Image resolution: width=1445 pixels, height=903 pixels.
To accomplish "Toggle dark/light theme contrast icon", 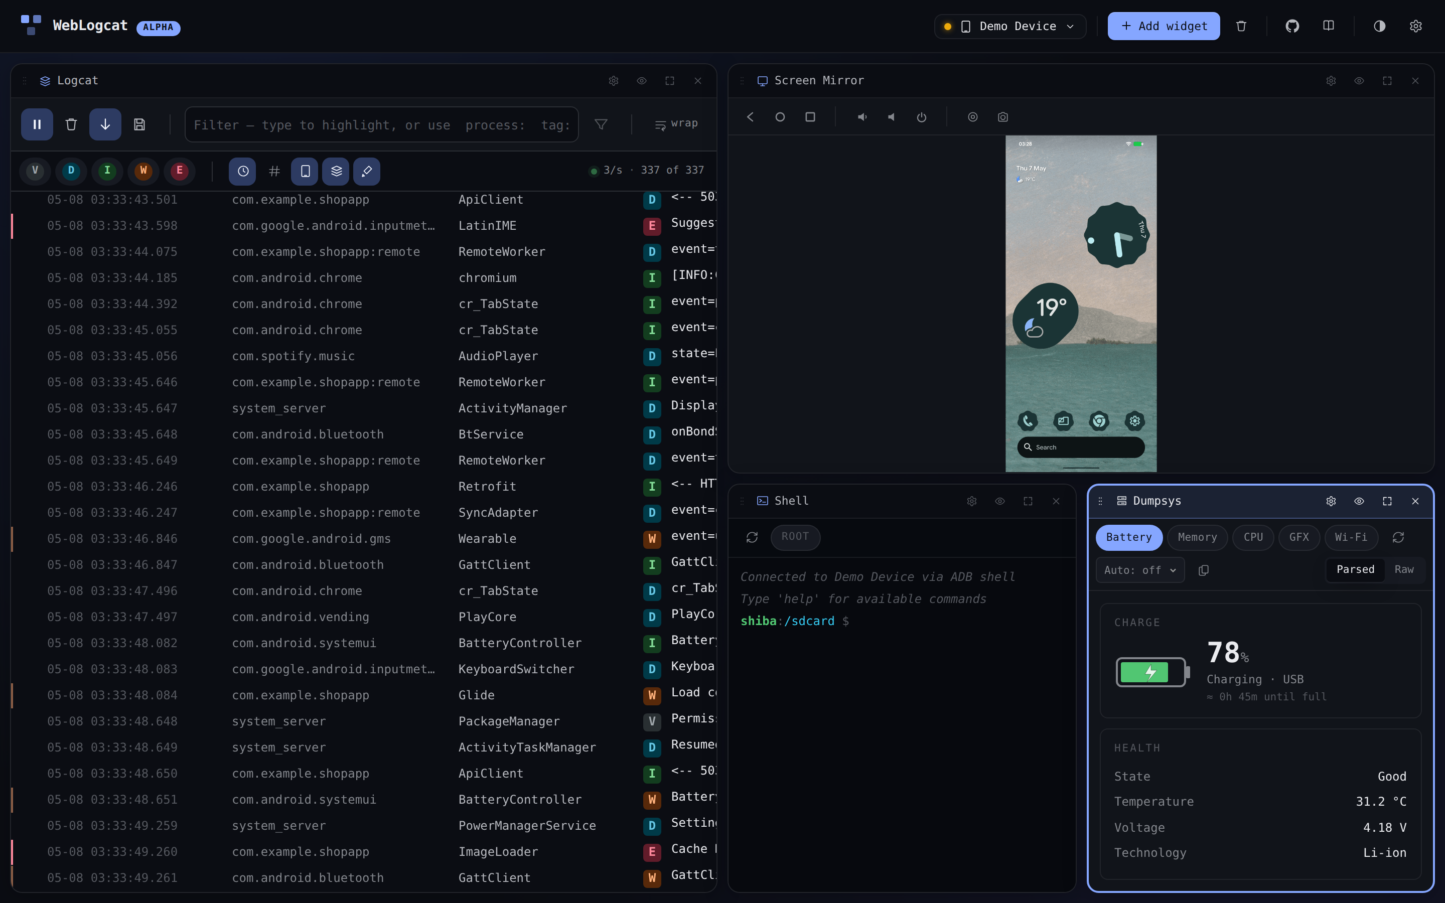I will click(1379, 26).
